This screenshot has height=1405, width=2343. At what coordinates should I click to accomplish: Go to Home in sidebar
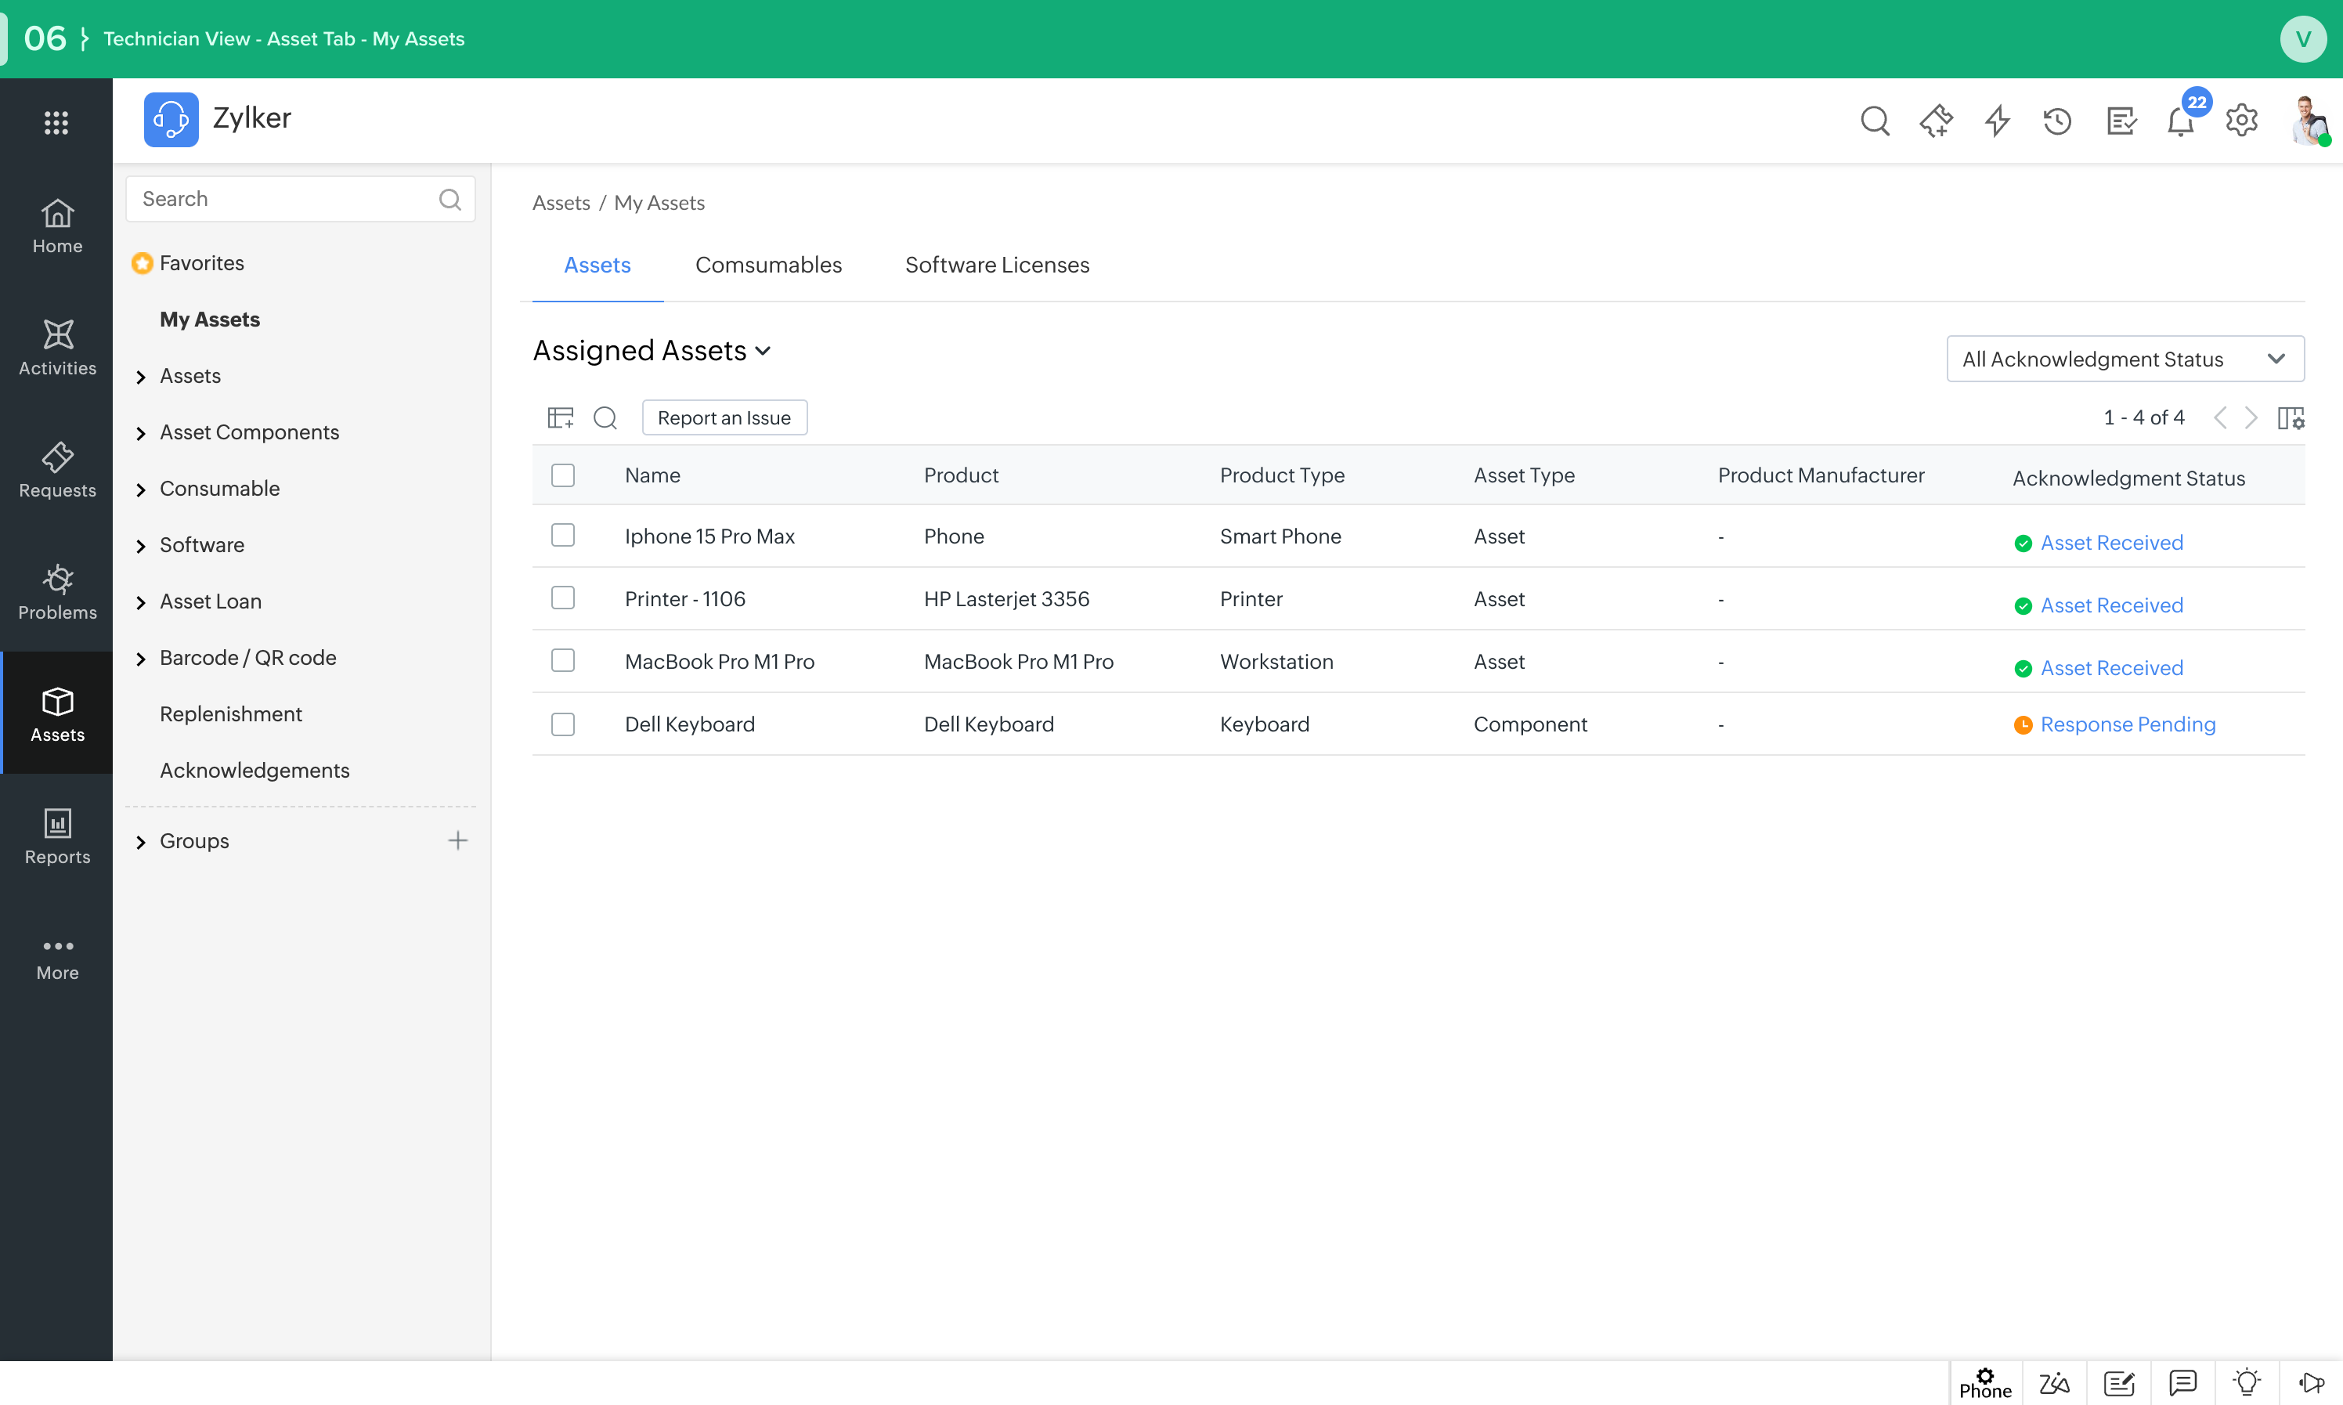(x=57, y=226)
